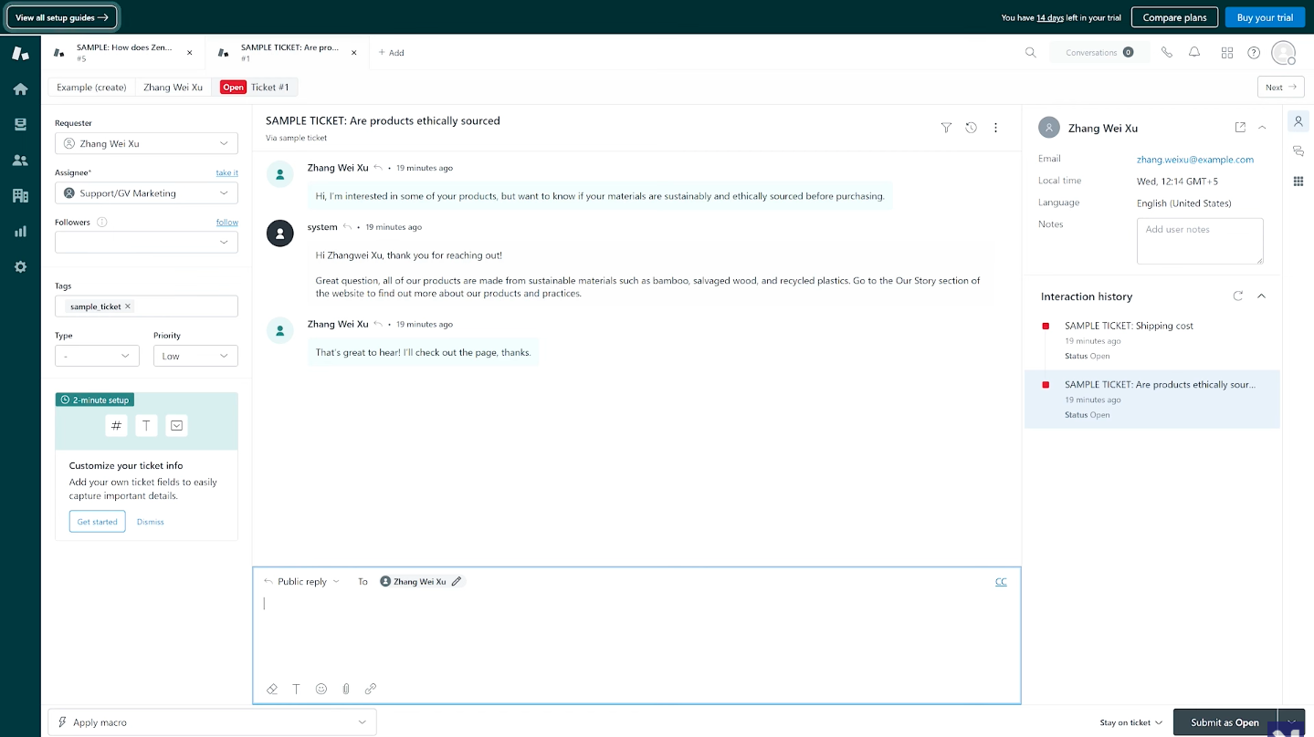Filter the conversation with funnel icon
Screen dimensions: 1314x737
pyautogui.click(x=946, y=128)
